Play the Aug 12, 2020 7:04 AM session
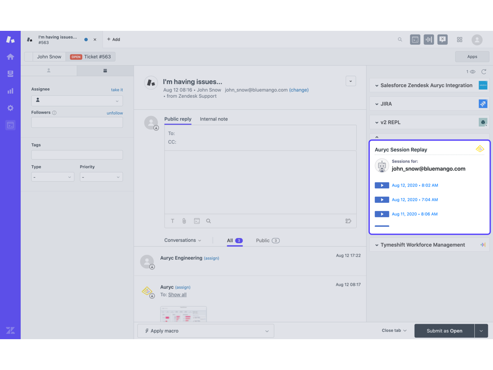493x370 pixels. (x=382, y=200)
